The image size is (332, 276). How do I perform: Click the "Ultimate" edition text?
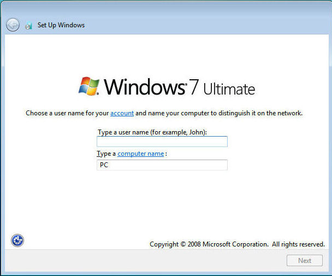point(229,89)
